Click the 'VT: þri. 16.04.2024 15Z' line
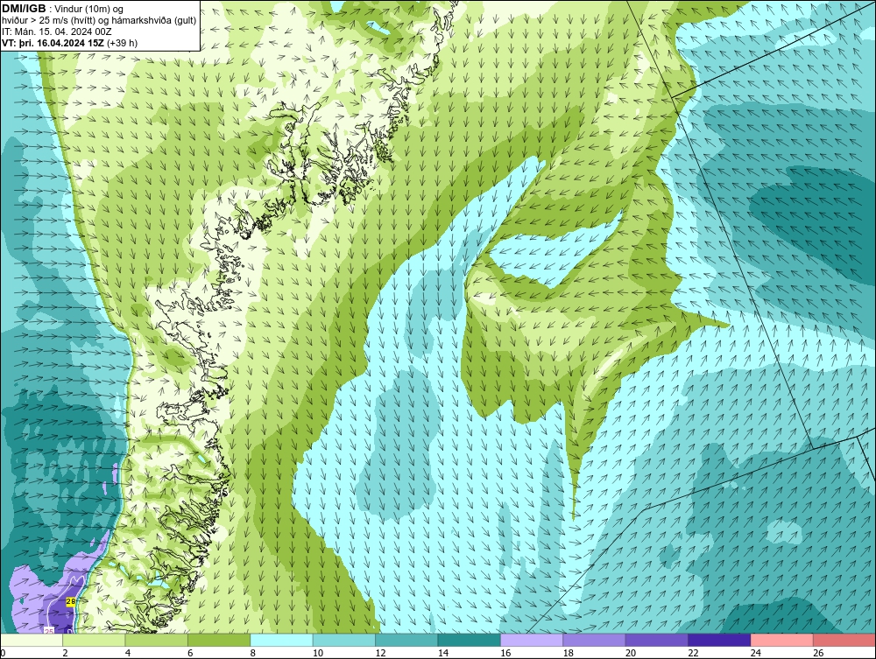876x659 pixels. point(53,43)
